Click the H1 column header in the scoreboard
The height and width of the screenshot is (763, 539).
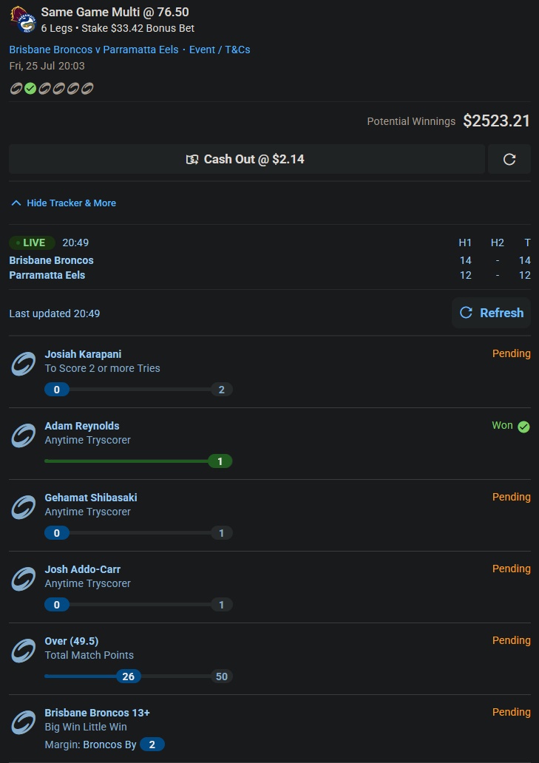pyautogui.click(x=465, y=243)
